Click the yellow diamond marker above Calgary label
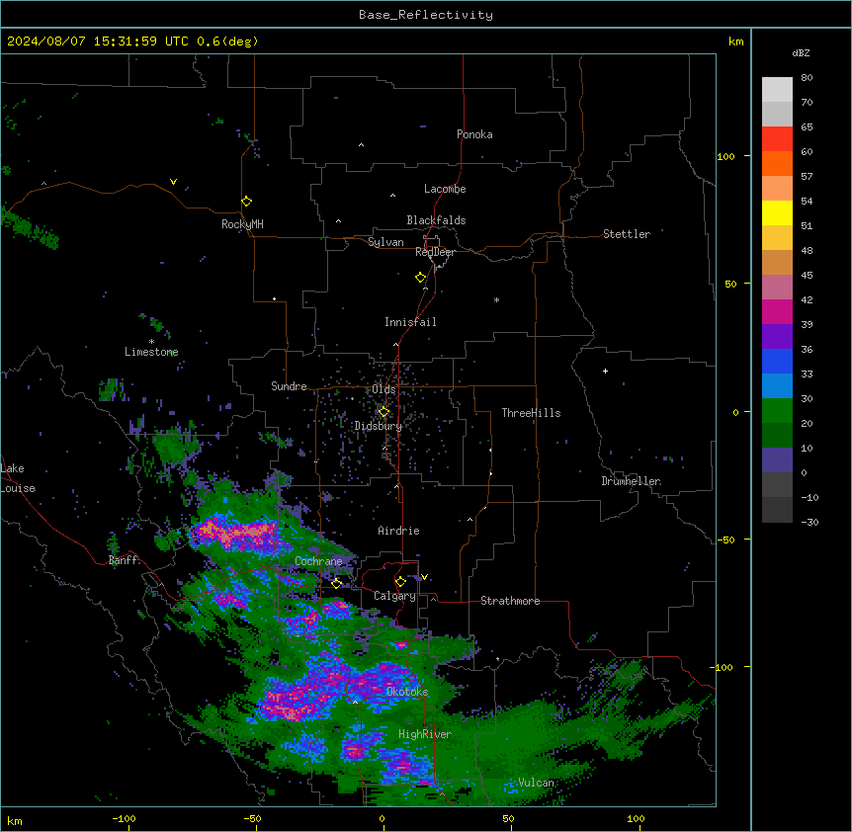The image size is (852, 832). [x=400, y=582]
